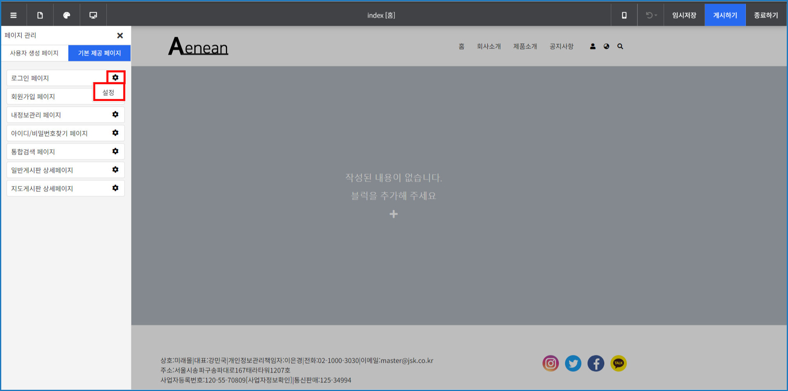Screen dimensions: 788x391
Task: Click the search magnifier in site header
Action: [x=620, y=47]
